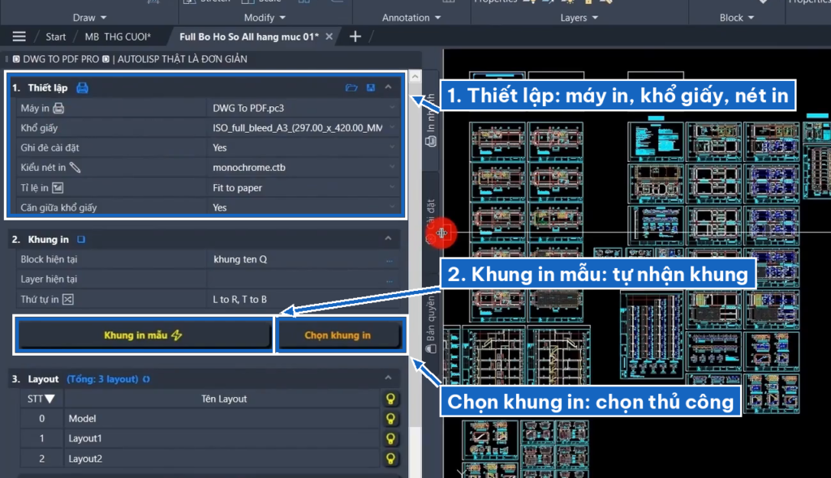This screenshot has height=478, width=831.
Task: Expand the Block ribbon panel
Action: [737, 18]
